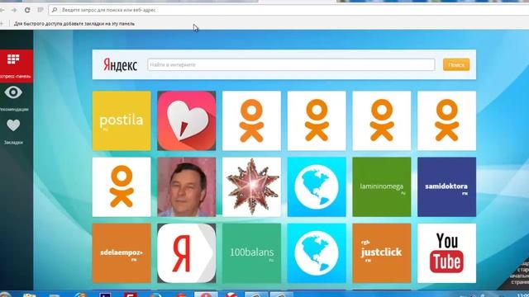Open the Закладки heart sidebar section
Viewport: 529px width, 297px height.
click(x=13, y=132)
